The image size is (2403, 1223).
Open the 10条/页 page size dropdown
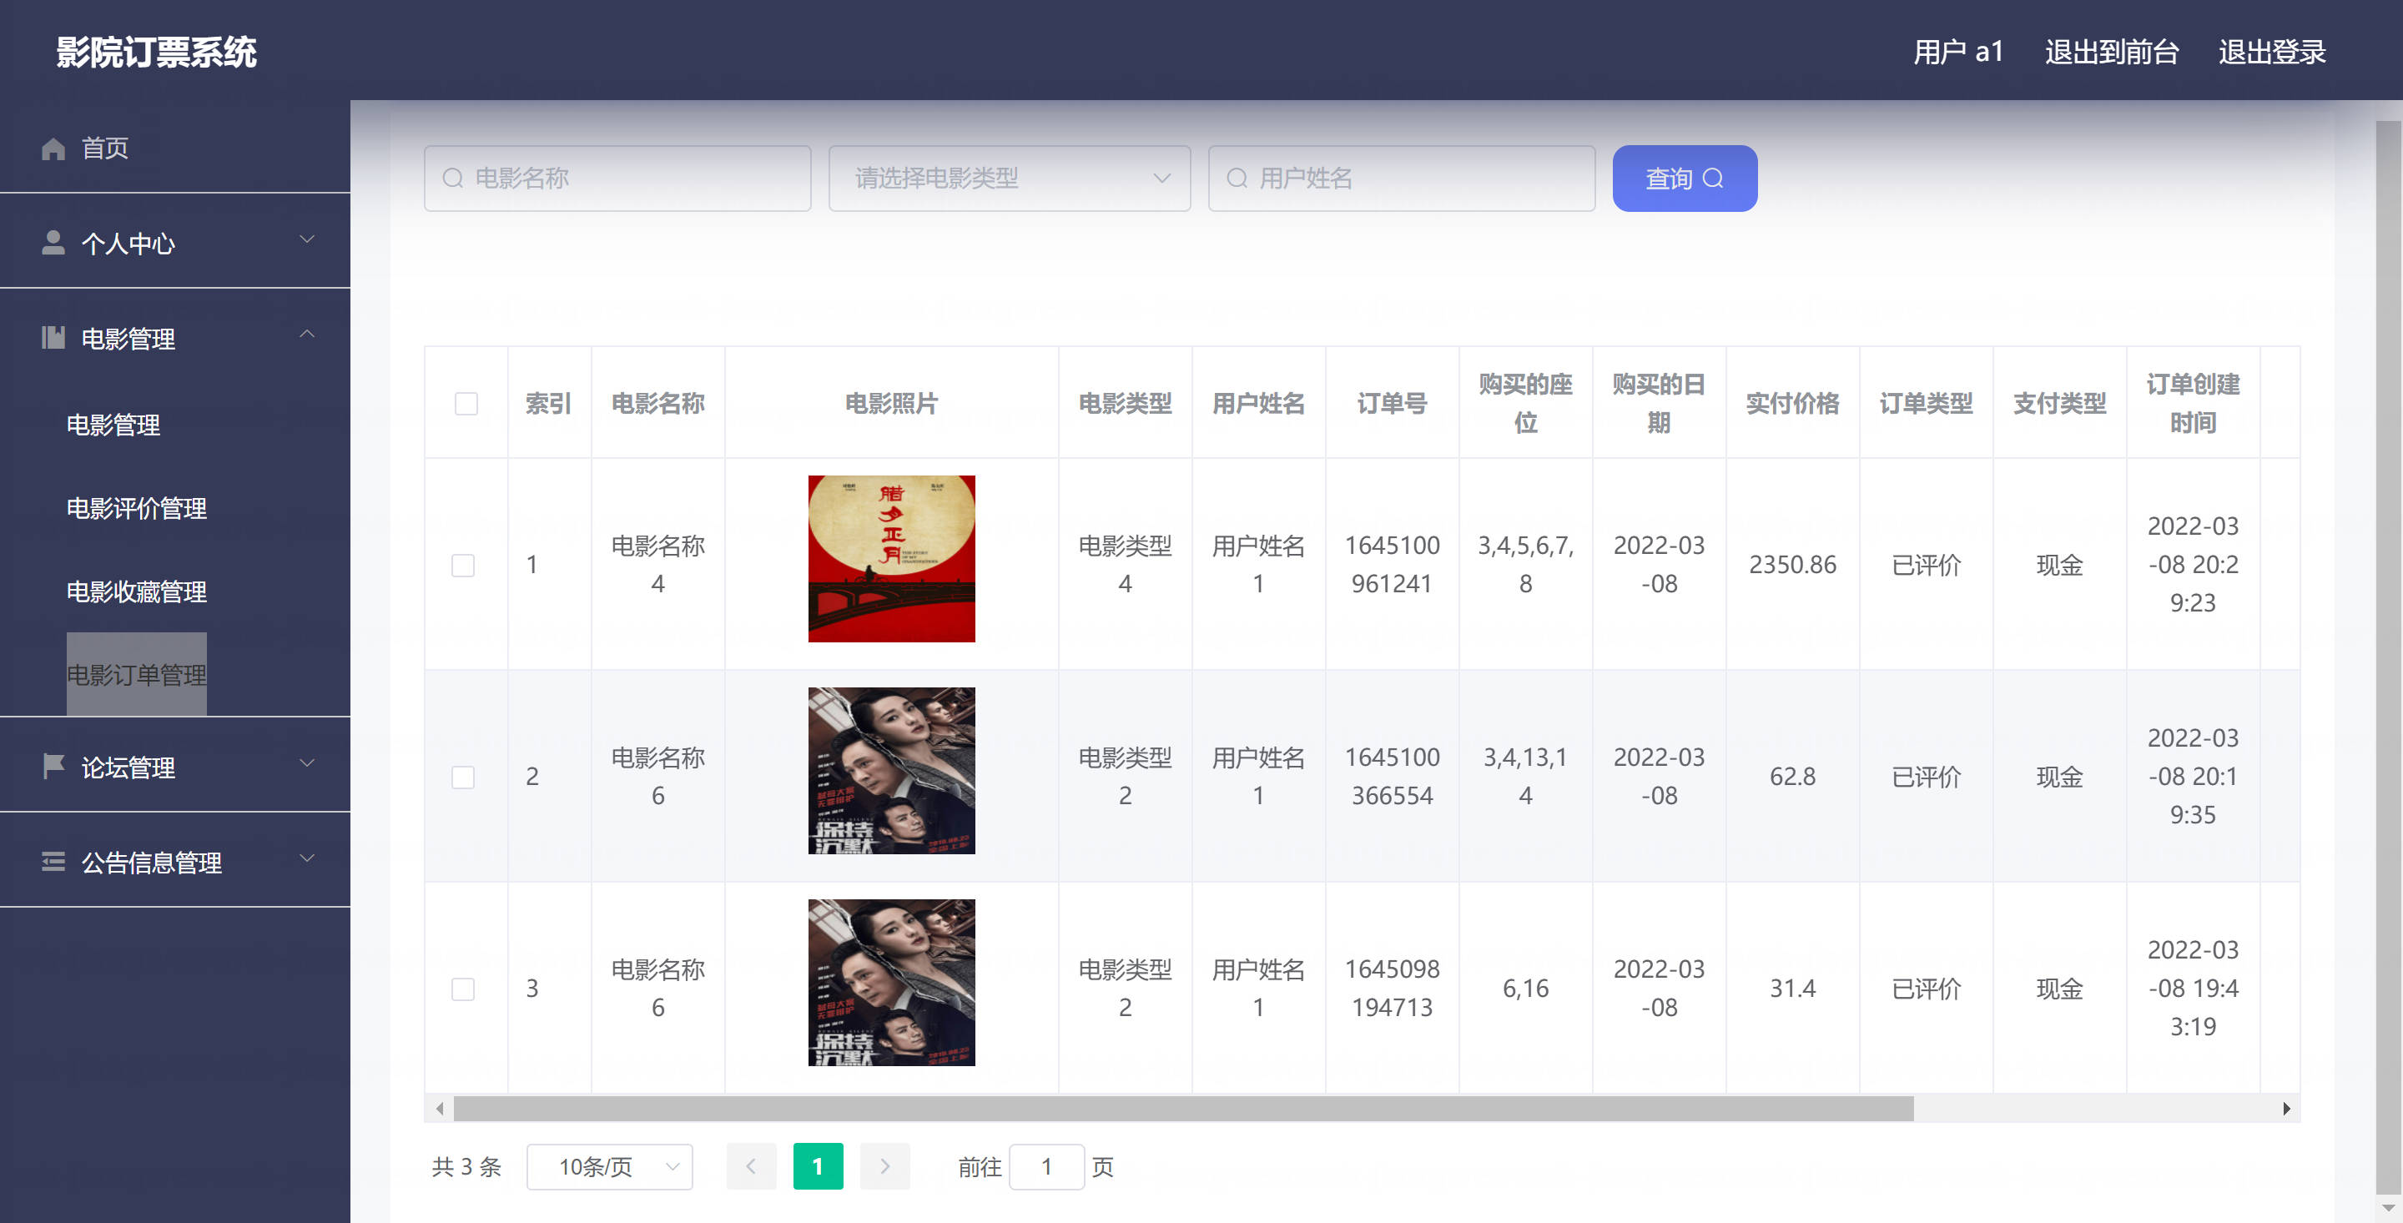[609, 1167]
